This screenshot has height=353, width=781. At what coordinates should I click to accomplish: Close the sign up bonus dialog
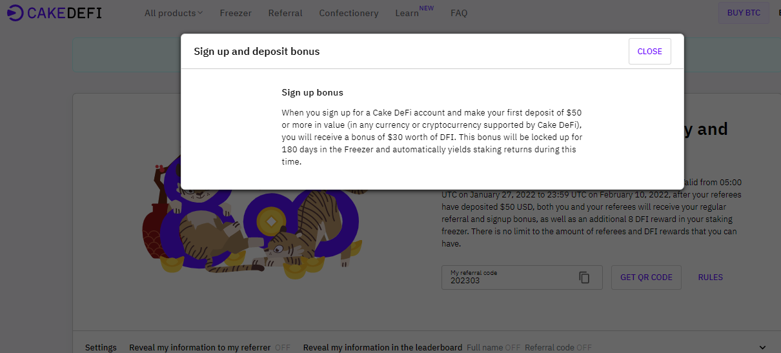click(x=649, y=52)
